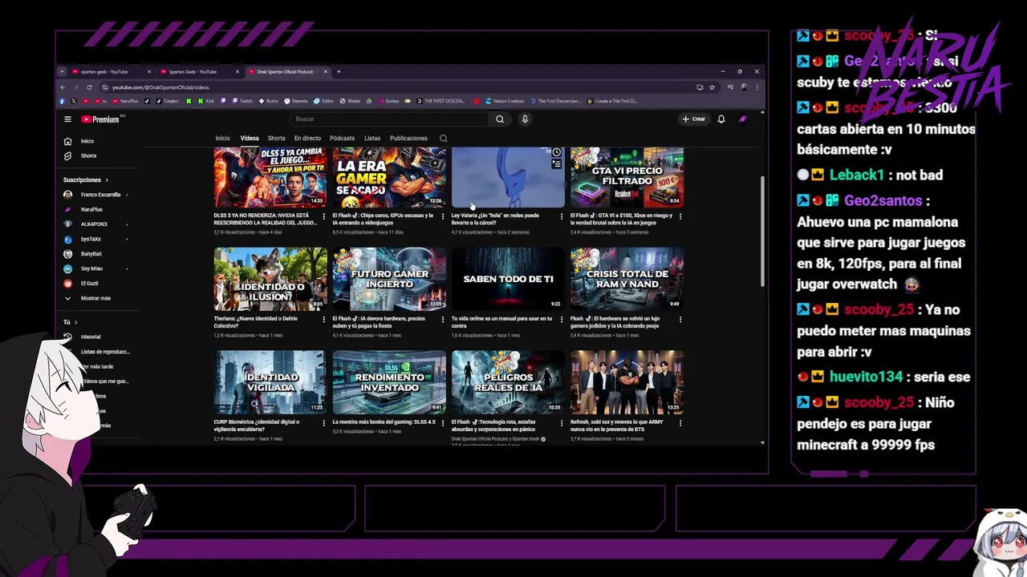Open 'SABEN TODO DE TI' video thumbnail
The image size is (1027, 577).
[508, 279]
